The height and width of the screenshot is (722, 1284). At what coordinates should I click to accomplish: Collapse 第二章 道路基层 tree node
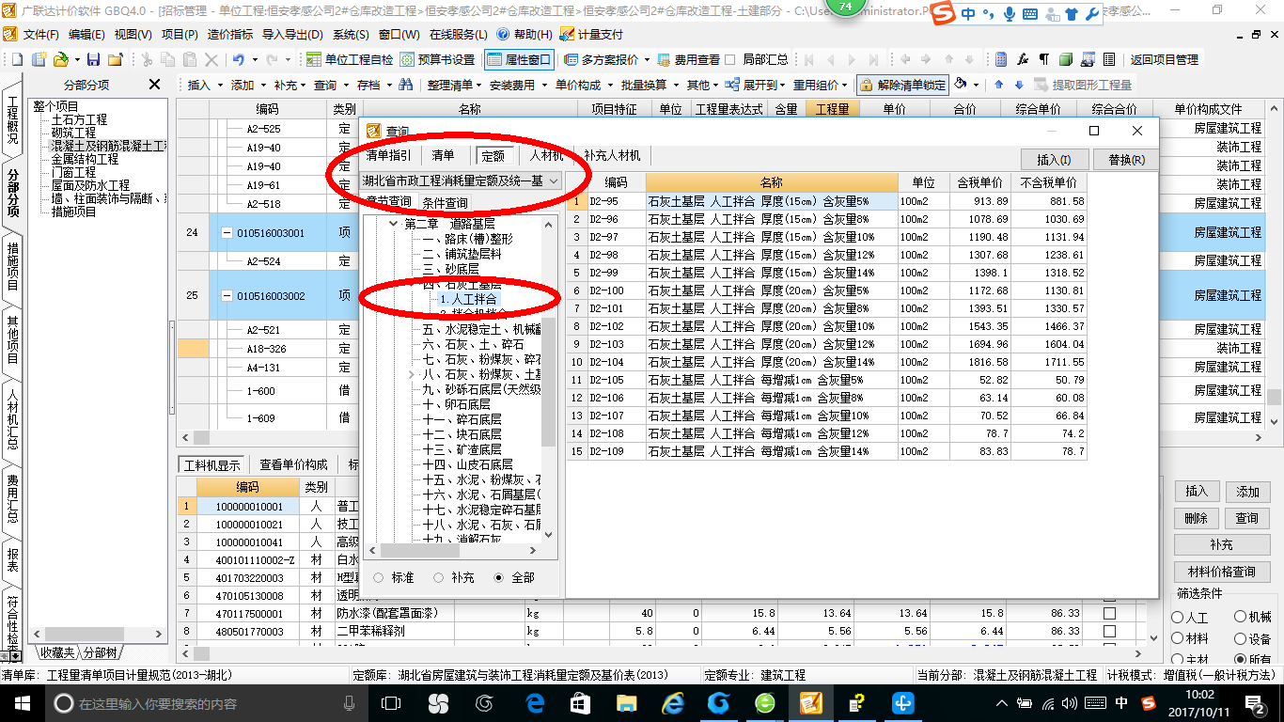coord(394,224)
